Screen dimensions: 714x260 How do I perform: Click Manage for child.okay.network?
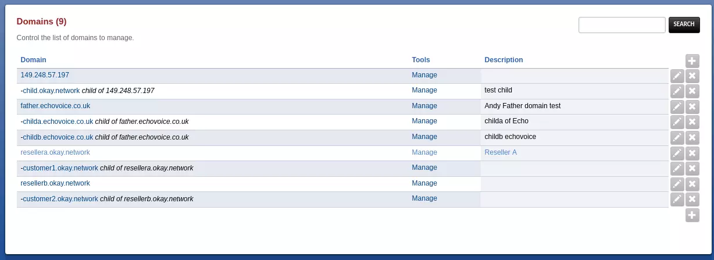[424, 90]
